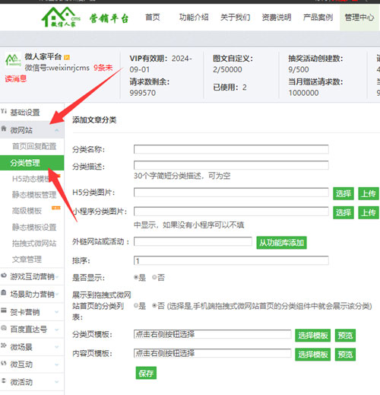Image resolution: width=380 pixels, height=395 pixels.
Task: Click the 微互动 sidebar icon
Action: [x=4, y=363]
